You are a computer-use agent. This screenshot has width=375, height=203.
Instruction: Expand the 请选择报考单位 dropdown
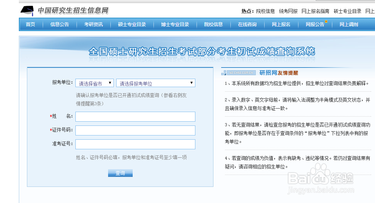tap(156, 83)
